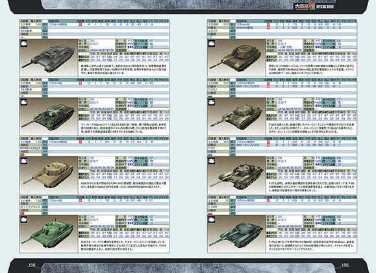This screenshot has height=273, width=376.
Task: Click the Israeli flag under マガフ7
Action: 210,38
